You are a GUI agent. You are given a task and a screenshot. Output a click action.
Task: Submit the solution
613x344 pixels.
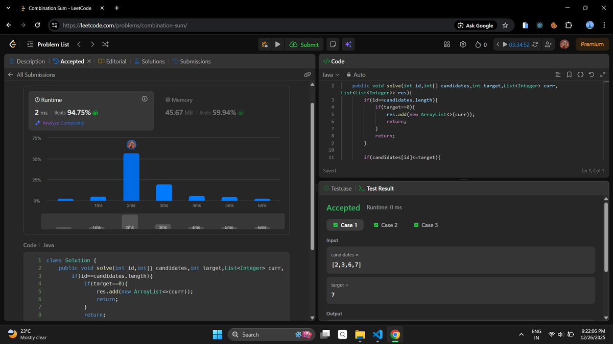(304, 44)
